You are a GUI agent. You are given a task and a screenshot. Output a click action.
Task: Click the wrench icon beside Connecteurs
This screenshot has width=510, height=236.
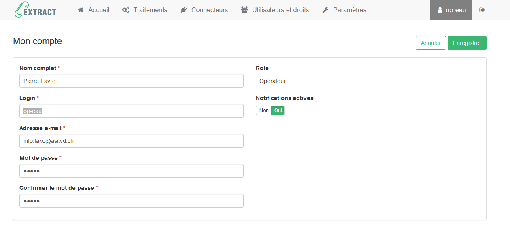click(184, 10)
